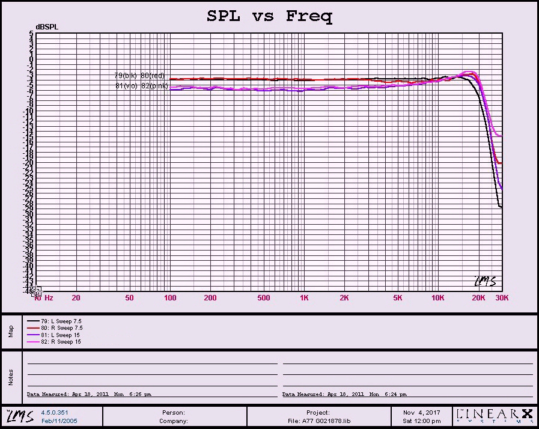Select the red line swatch for curve 80
Image resolution: width=539 pixels, height=429 pixels.
(x=32, y=328)
